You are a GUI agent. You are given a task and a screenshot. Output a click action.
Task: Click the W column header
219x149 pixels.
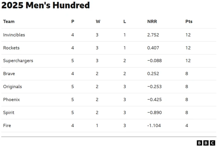coord(98,22)
